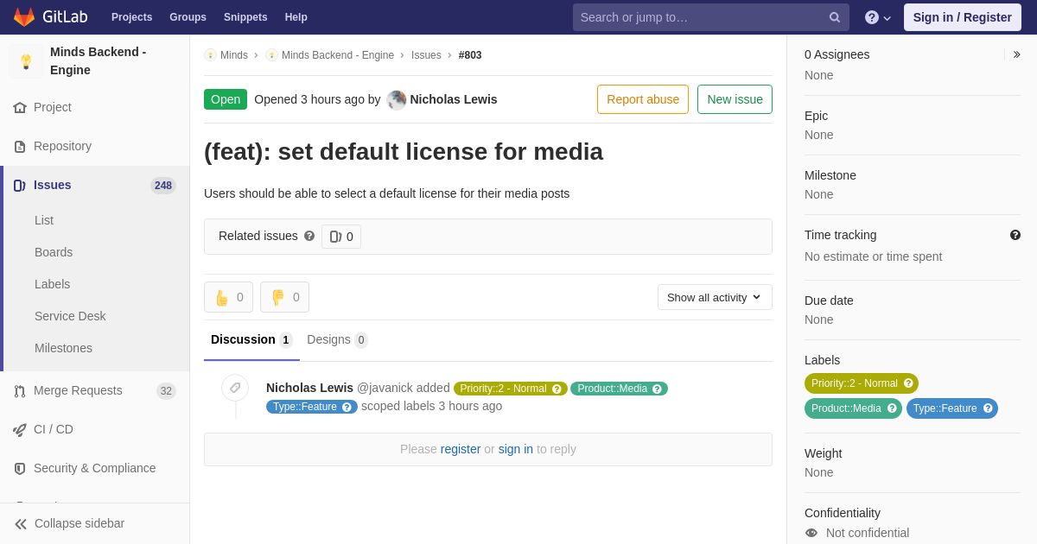Image resolution: width=1037 pixels, height=544 pixels.
Task: Click the Issues count badge 248
Action: click(163, 186)
